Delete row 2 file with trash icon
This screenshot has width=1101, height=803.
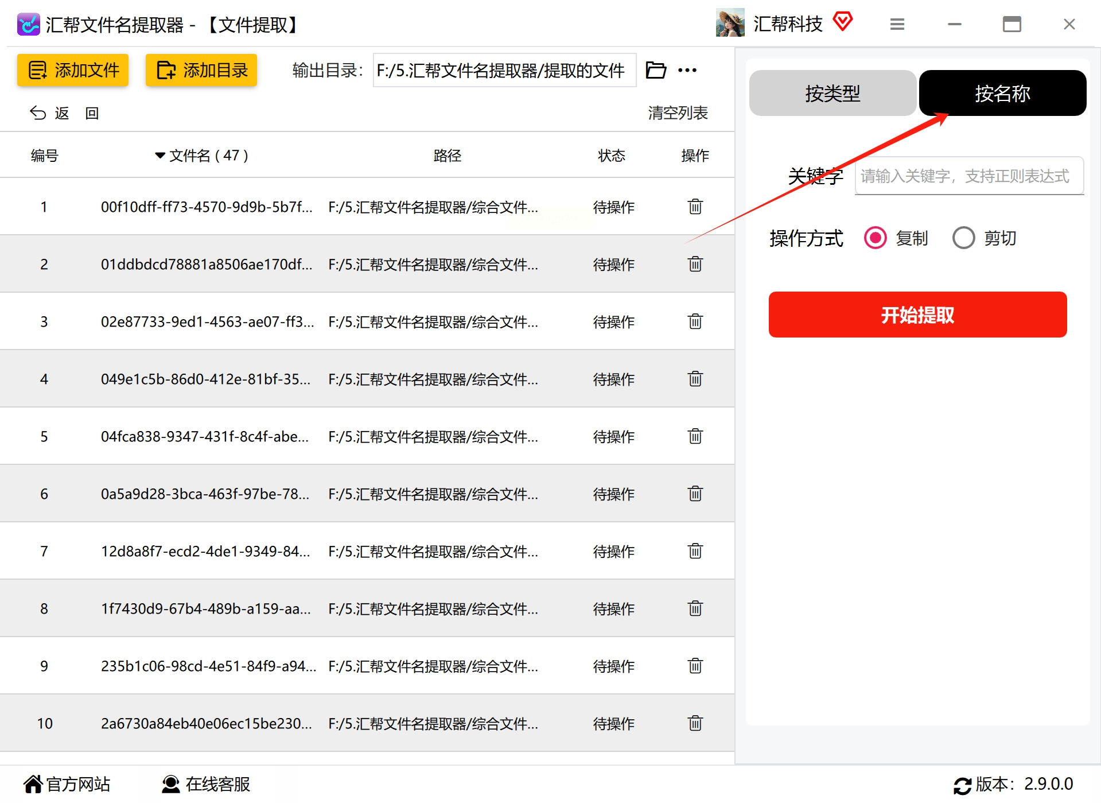[x=695, y=264]
